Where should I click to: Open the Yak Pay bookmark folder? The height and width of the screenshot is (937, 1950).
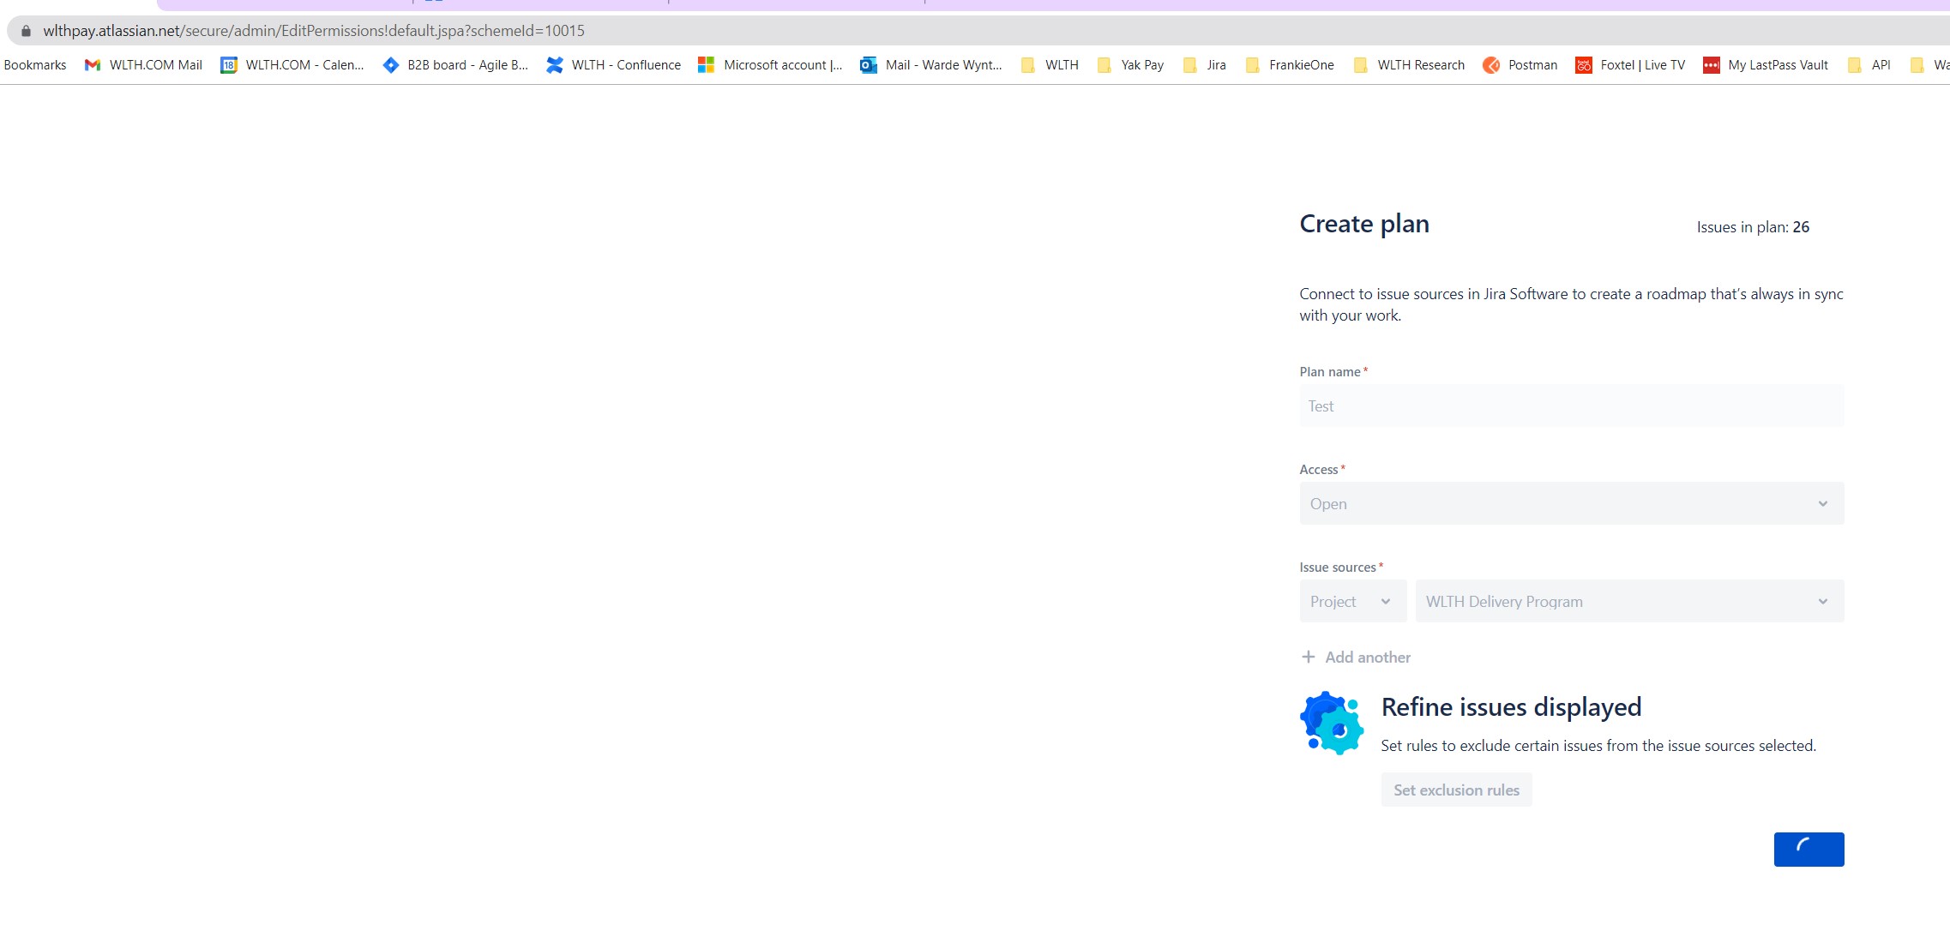tap(1131, 65)
